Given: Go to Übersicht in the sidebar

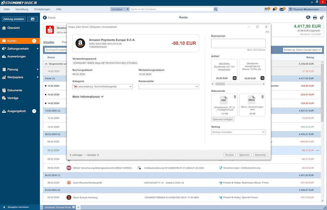Looking at the screenshot, I should pyautogui.click(x=14, y=28).
